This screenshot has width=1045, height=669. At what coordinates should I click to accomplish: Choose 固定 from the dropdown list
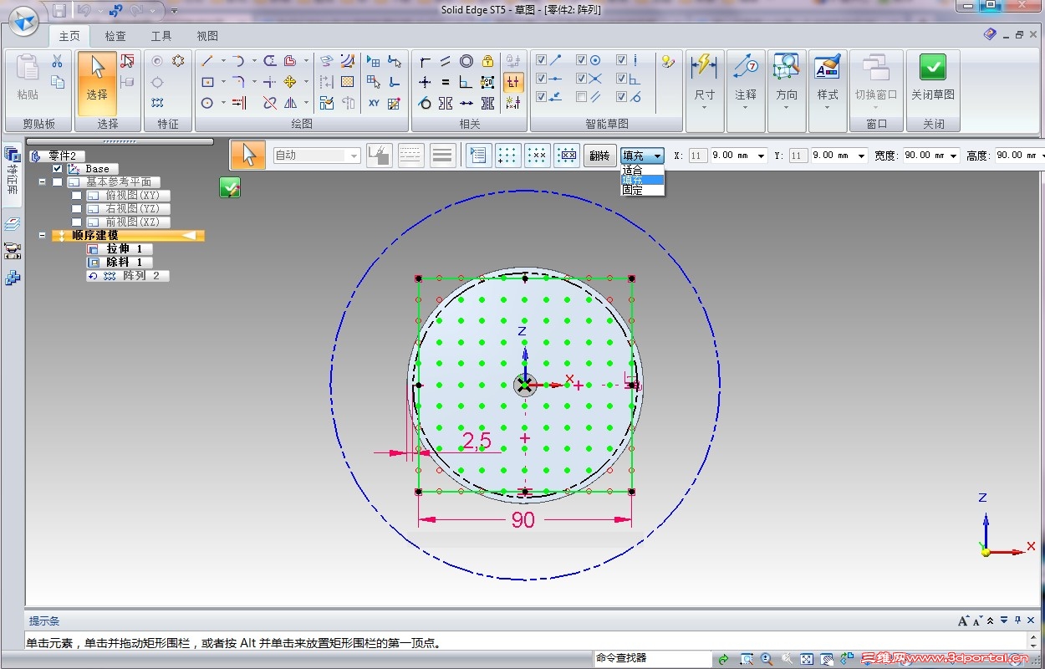[x=642, y=190]
